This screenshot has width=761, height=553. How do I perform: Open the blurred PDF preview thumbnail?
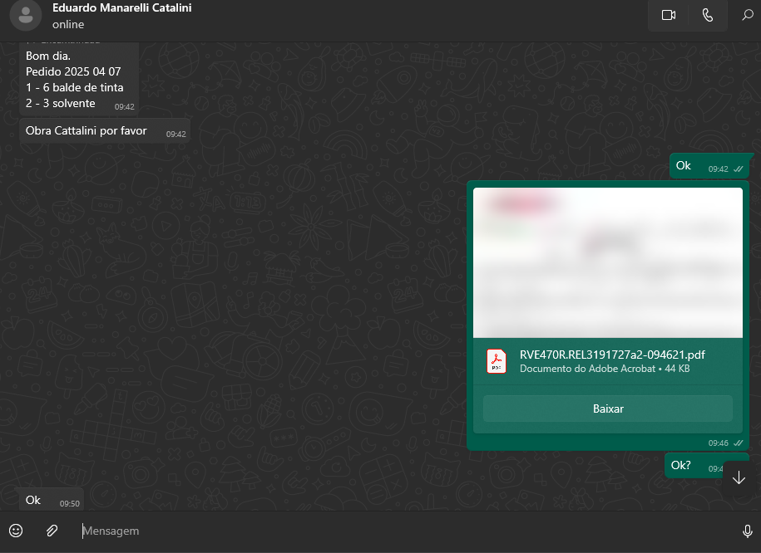(608, 262)
